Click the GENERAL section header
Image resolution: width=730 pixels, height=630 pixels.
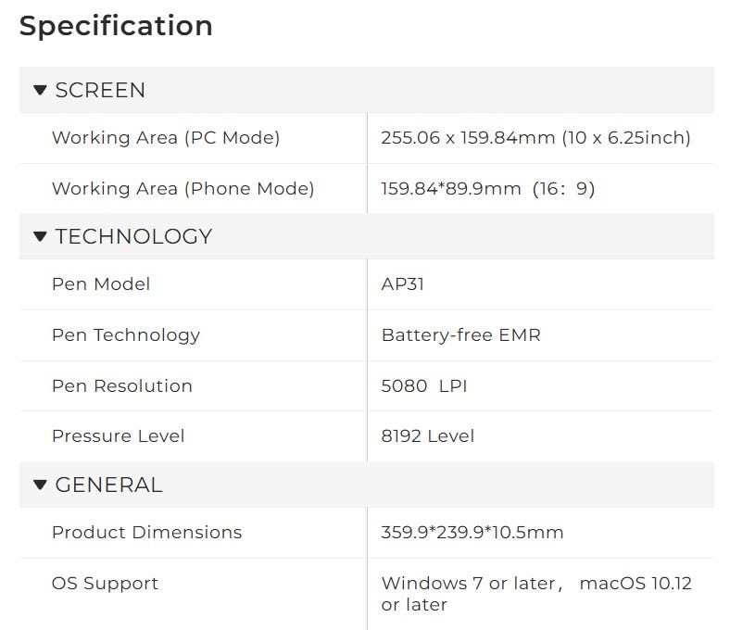[108, 485]
